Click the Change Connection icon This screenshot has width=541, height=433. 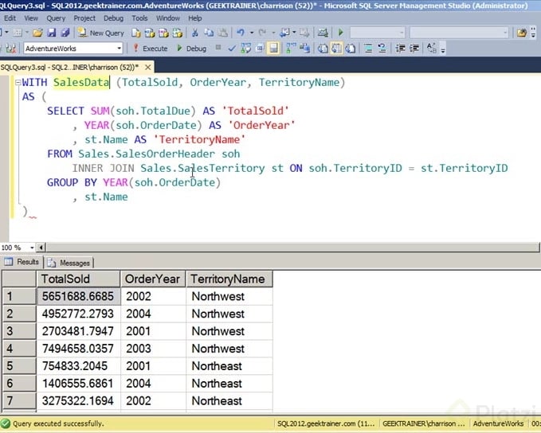tap(11, 49)
